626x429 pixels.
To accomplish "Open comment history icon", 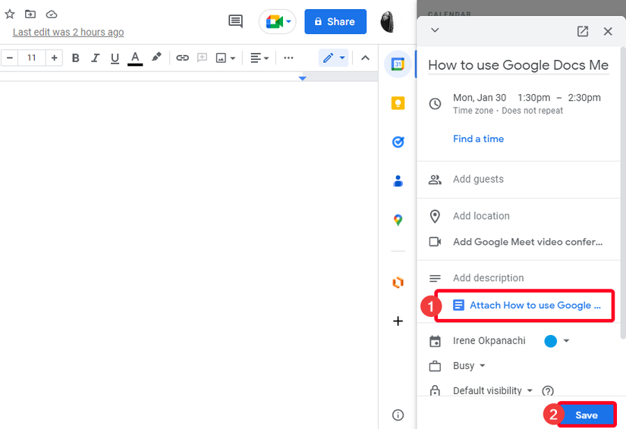I will pos(236,21).
